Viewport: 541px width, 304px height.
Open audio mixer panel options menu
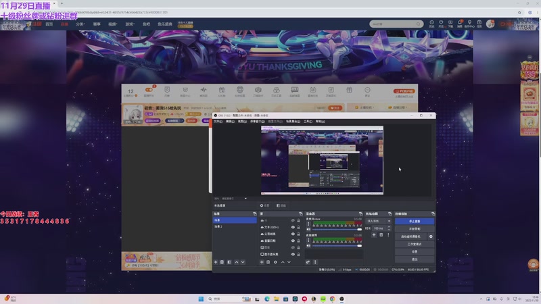coord(315,262)
